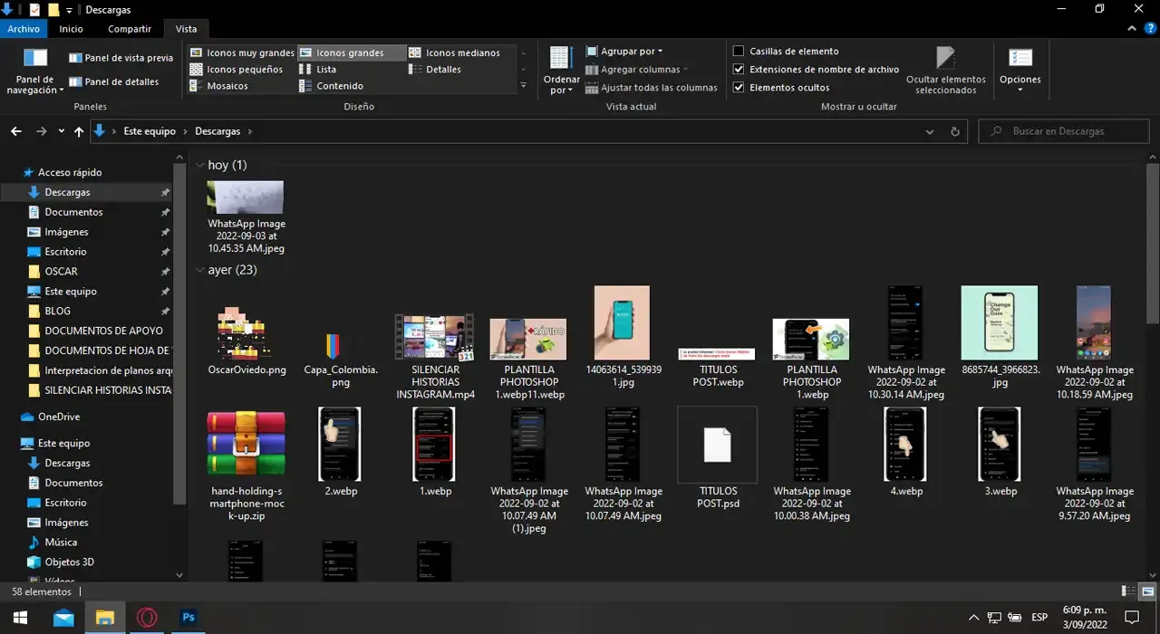Image resolution: width=1160 pixels, height=634 pixels.
Task: Open Windows Start menu
Action: click(19, 618)
